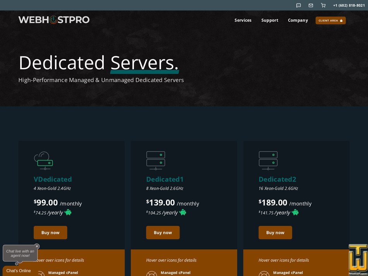Open the shopping cart icon
368x276 pixels.
(x=323, y=5)
